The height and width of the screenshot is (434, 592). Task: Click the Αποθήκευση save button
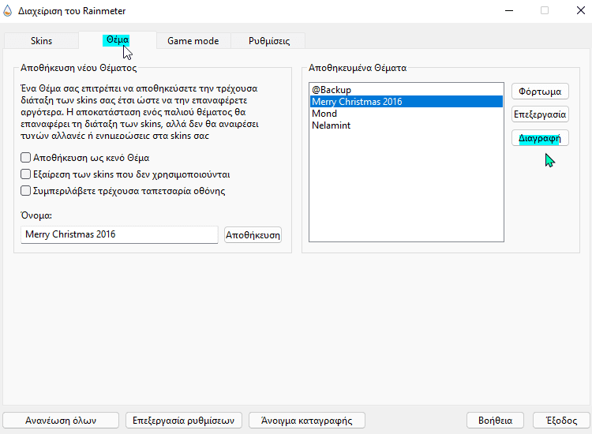pos(253,234)
